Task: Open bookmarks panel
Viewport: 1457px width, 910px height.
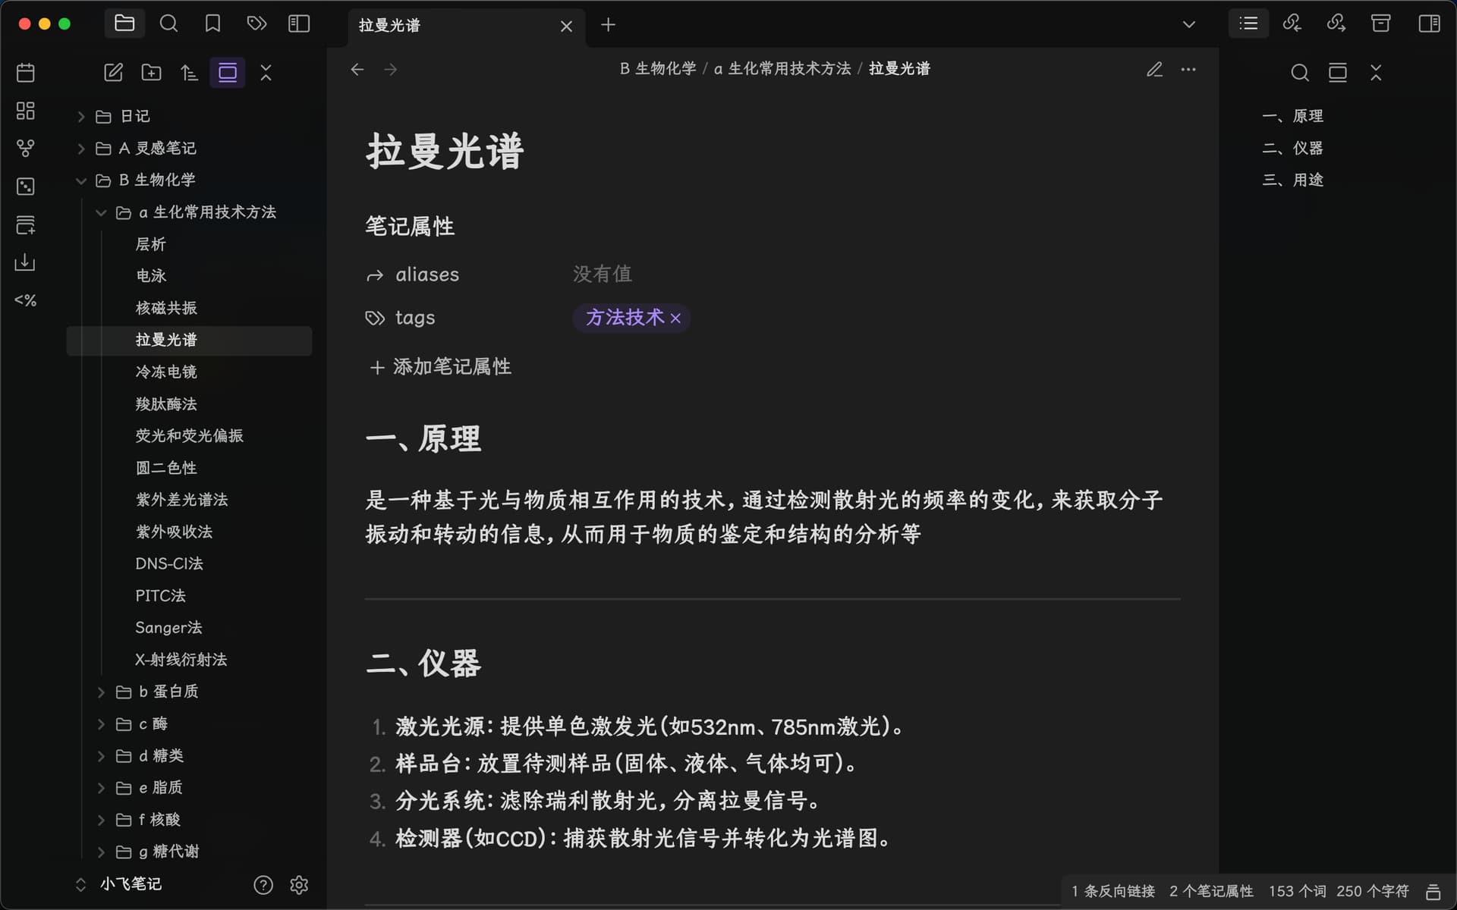Action: (212, 24)
